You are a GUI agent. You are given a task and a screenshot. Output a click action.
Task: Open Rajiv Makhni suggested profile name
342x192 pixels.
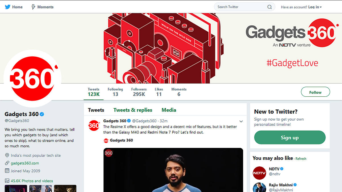(x=281, y=185)
